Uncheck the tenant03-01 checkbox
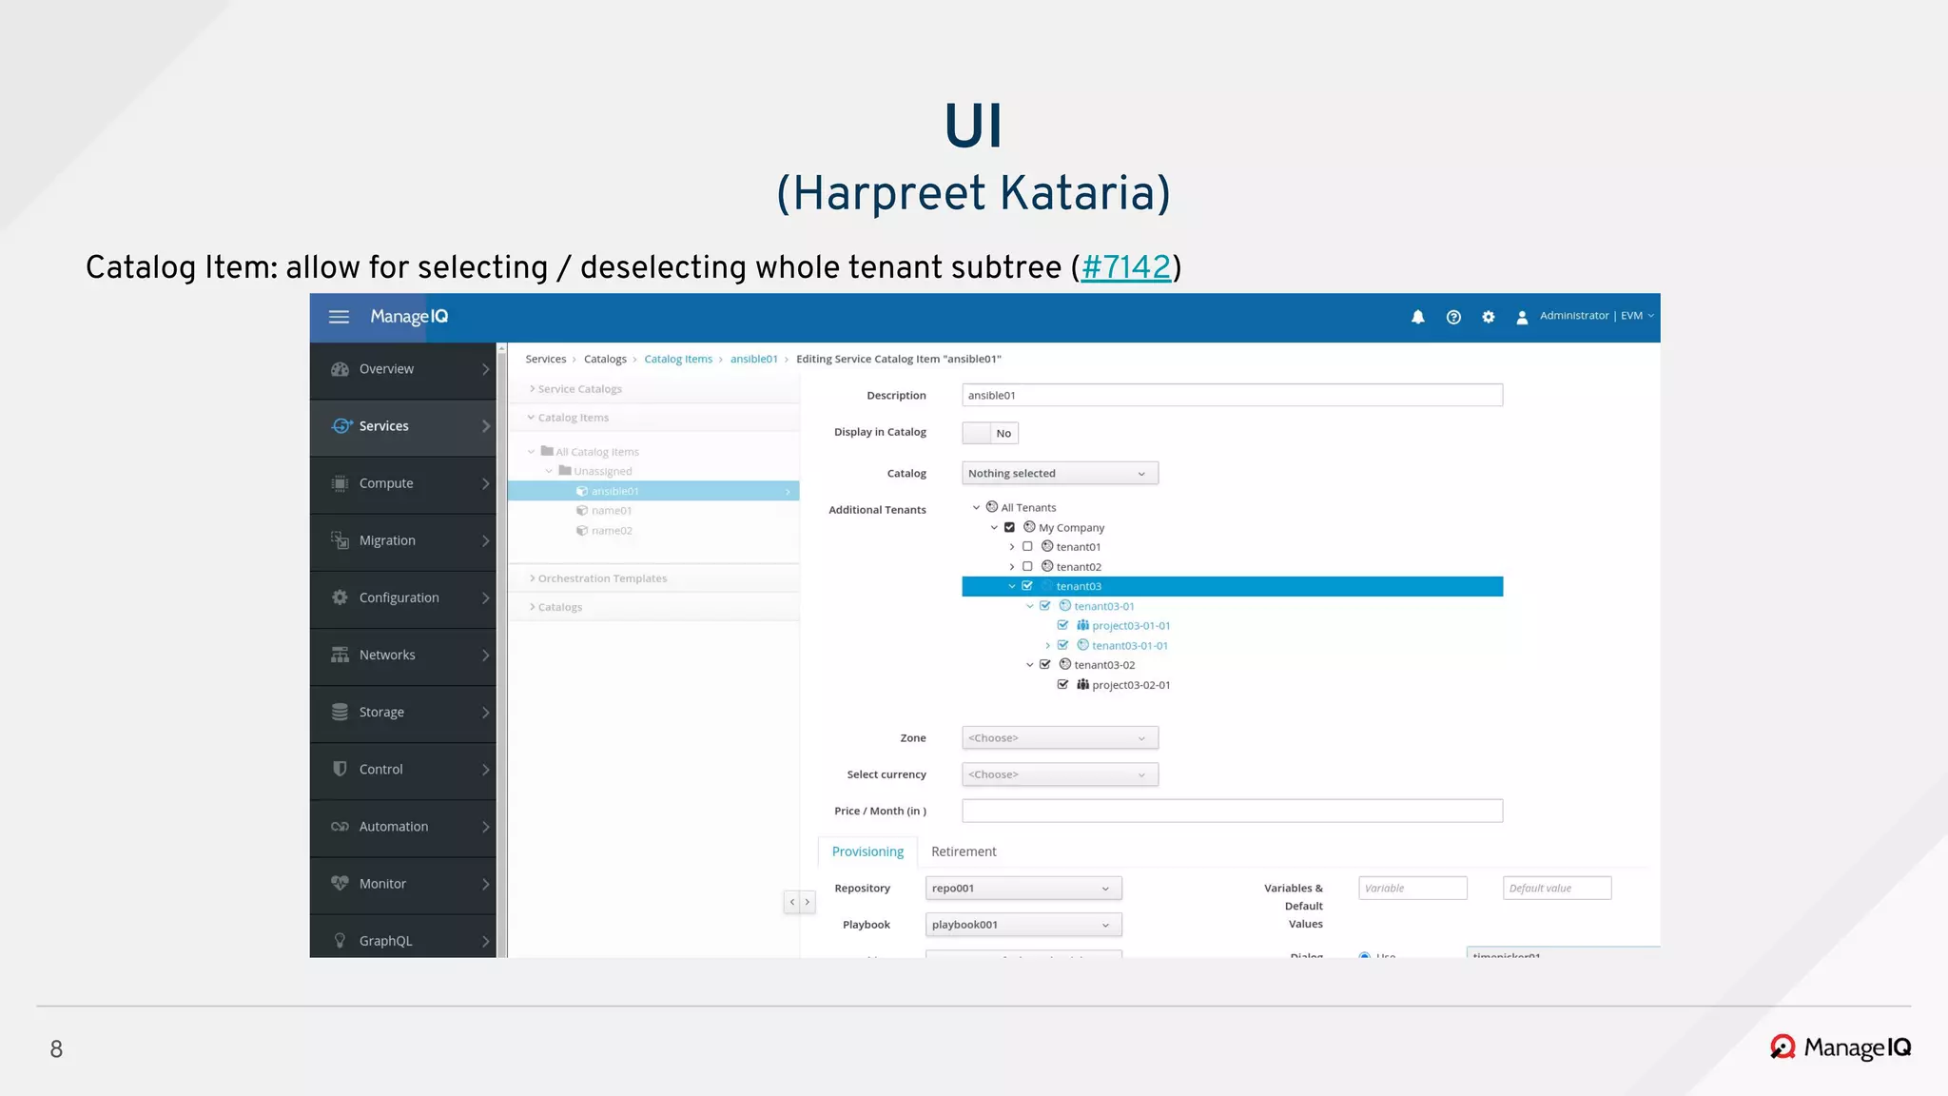 (x=1045, y=606)
